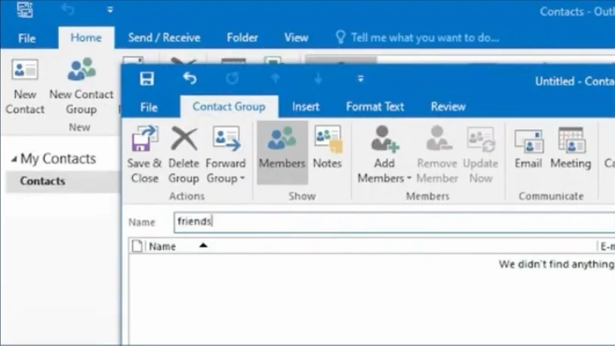Click the group Name input field

(x=394, y=222)
